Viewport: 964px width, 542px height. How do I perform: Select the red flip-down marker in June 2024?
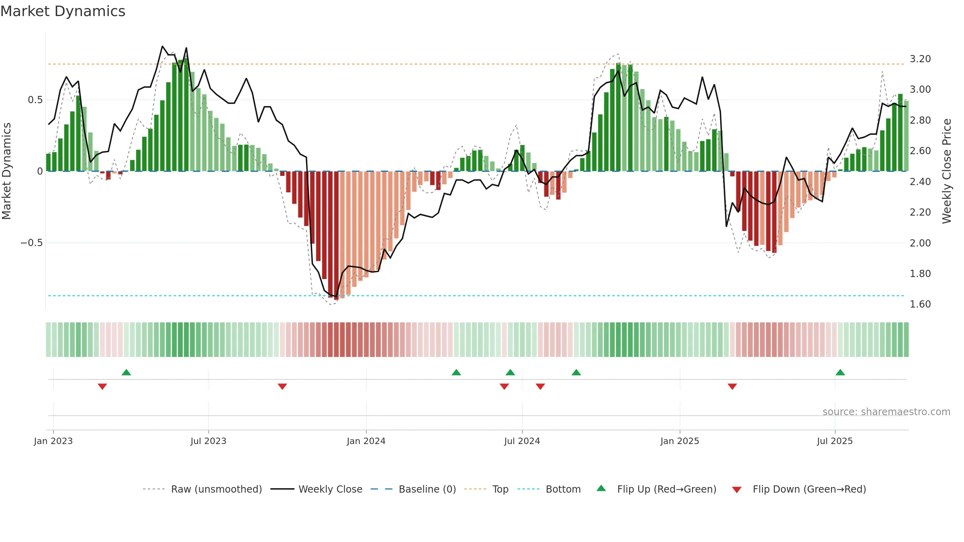pyautogui.click(x=504, y=386)
